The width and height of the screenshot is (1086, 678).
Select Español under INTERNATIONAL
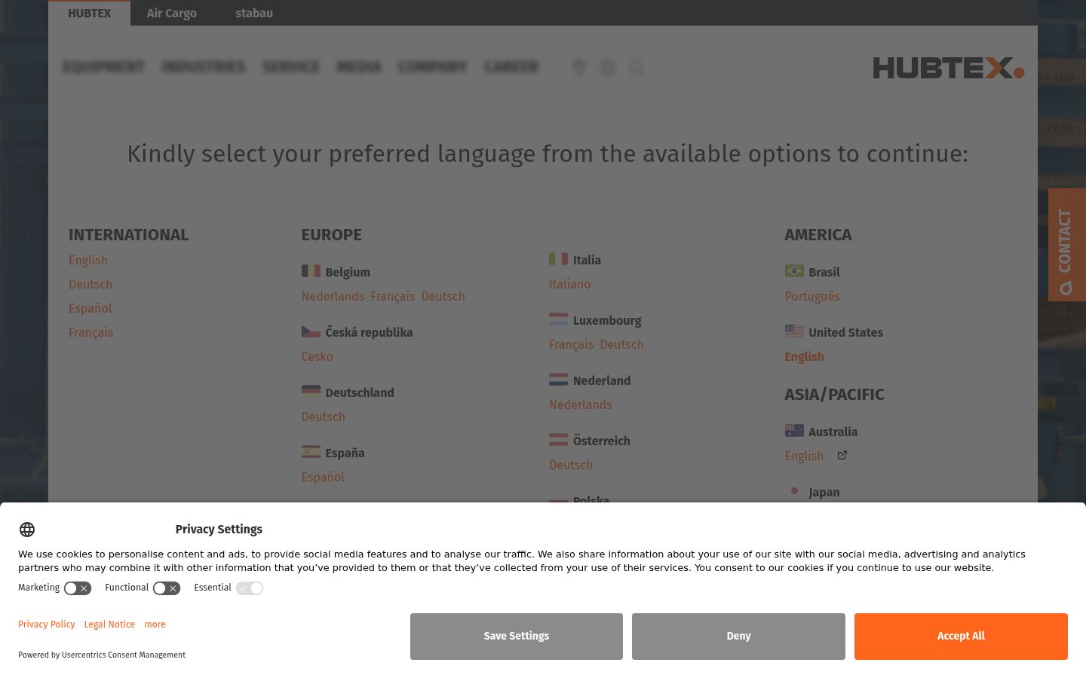[x=90, y=308]
